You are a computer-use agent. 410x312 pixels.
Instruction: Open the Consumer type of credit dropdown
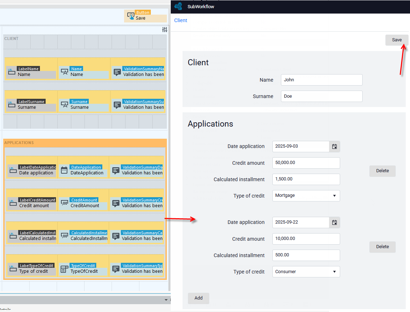pos(306,271)
